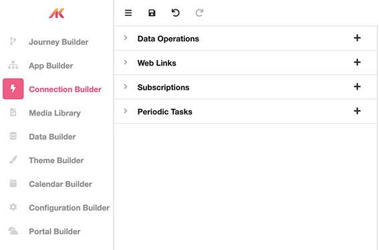Add a new Periodic Task
Viewport: 379px width, 250px height.
pos(357,111)
